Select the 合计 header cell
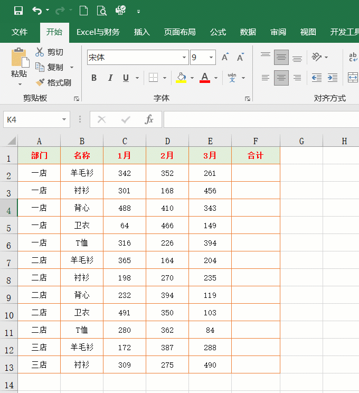 256,155
